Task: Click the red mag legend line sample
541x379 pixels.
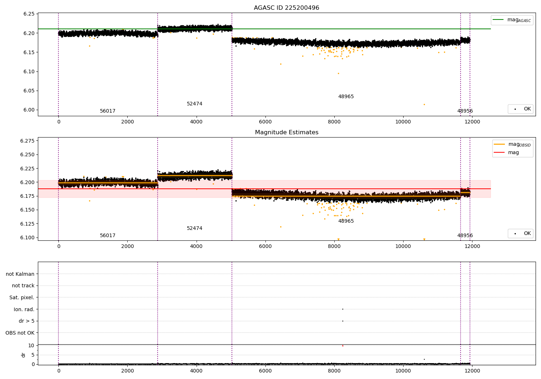Action: [x=499, y=152]
